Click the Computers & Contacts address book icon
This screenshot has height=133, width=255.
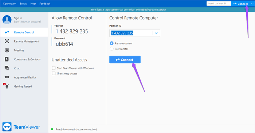click(7, 59)
